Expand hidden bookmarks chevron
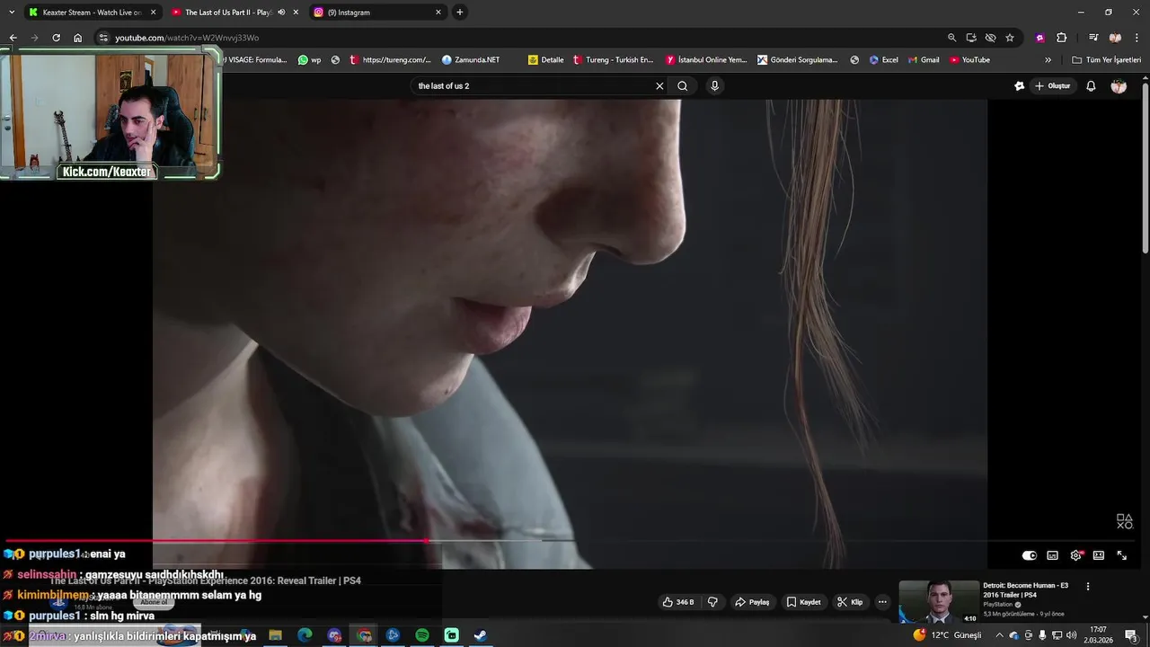 point(1048,60)
